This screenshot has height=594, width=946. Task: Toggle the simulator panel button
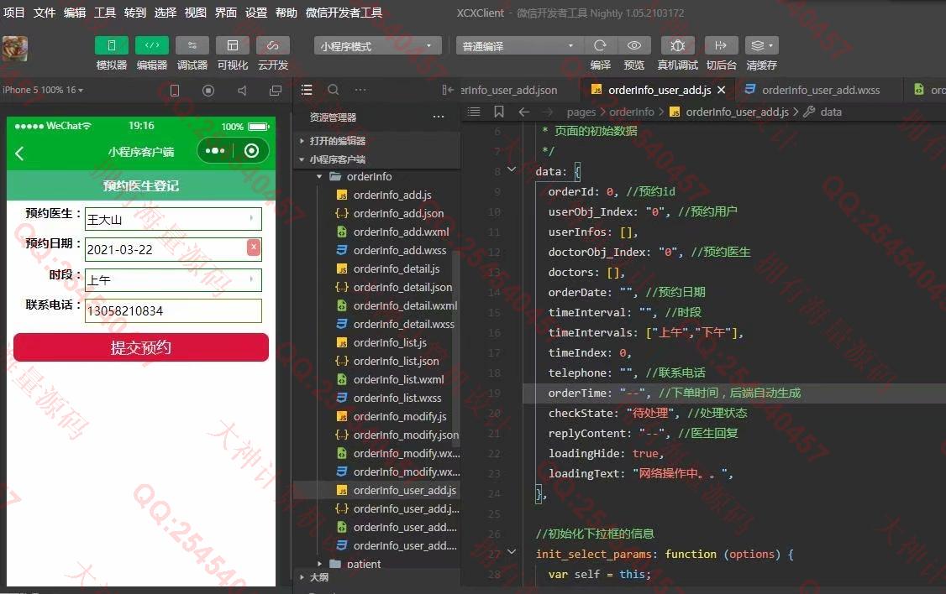click(112, 46)
